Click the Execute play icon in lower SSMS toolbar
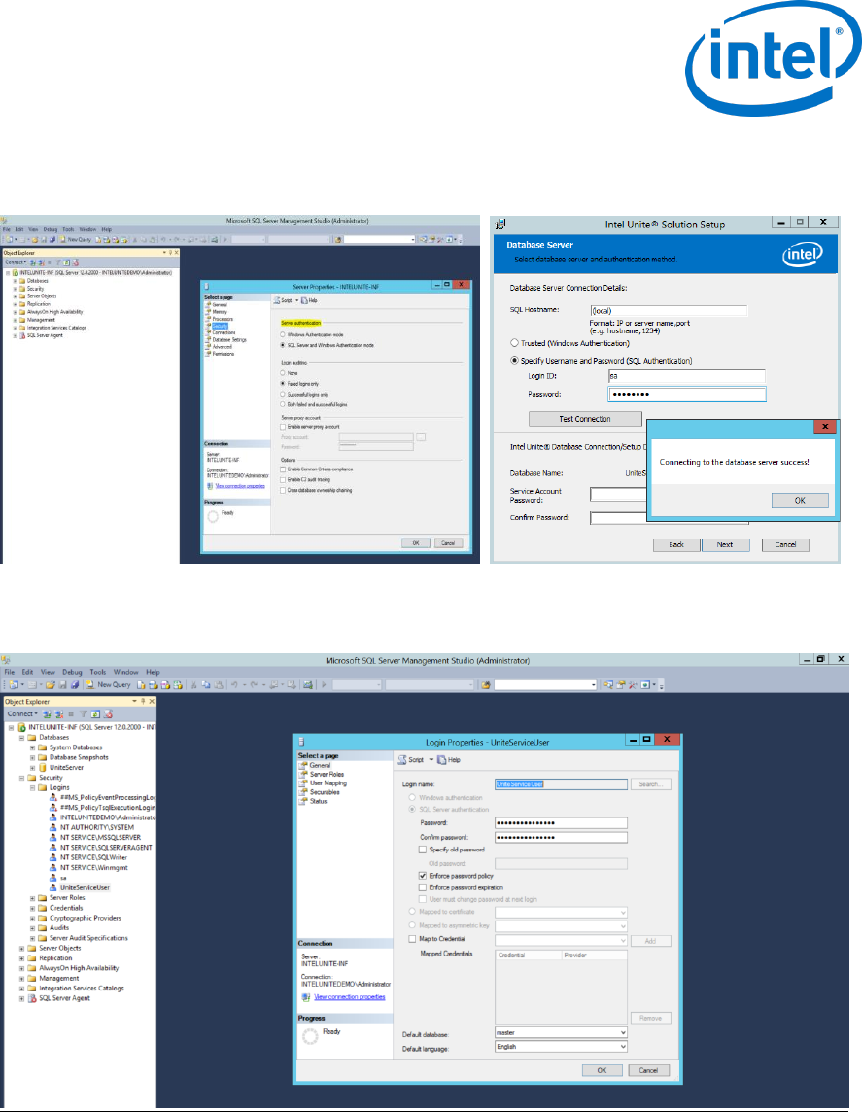The width and height of the screenshot is (862, 1112). click(x=324, y=685)
